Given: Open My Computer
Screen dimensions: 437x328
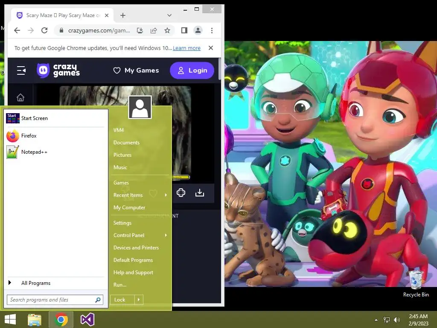Looking at the screenshot, I should pos(129,208).
